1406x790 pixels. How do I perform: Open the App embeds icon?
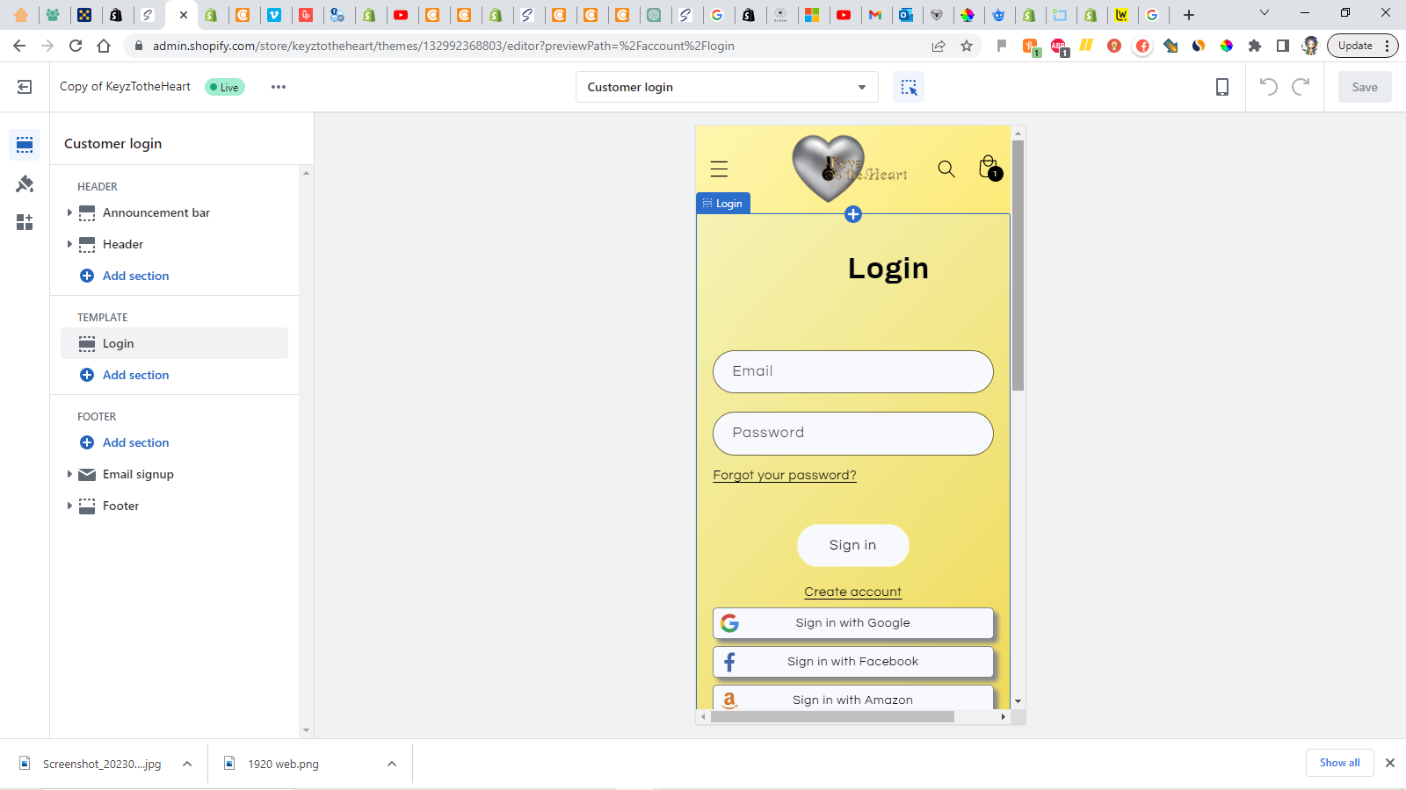pos(25,222)
